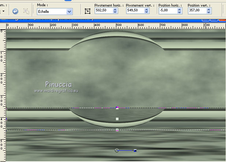The image size is (226, 162).
Task: Click the rotation handle end square
Action: (x=135, y=151)
